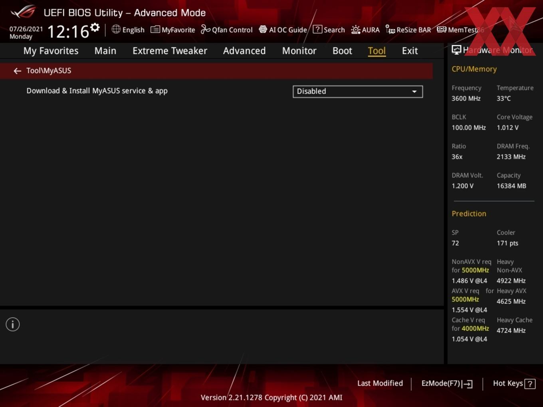Click the Search button label

(x=334, y=30)
